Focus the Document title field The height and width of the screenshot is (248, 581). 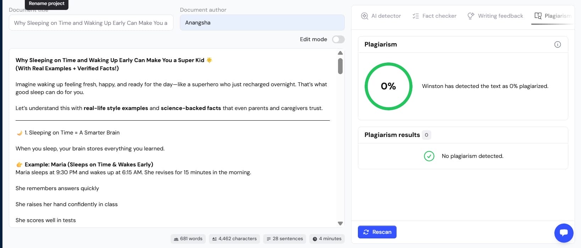[91, 23]
